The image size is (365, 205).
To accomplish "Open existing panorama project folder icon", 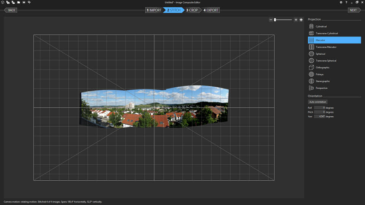I will click(x=19, y=2).
